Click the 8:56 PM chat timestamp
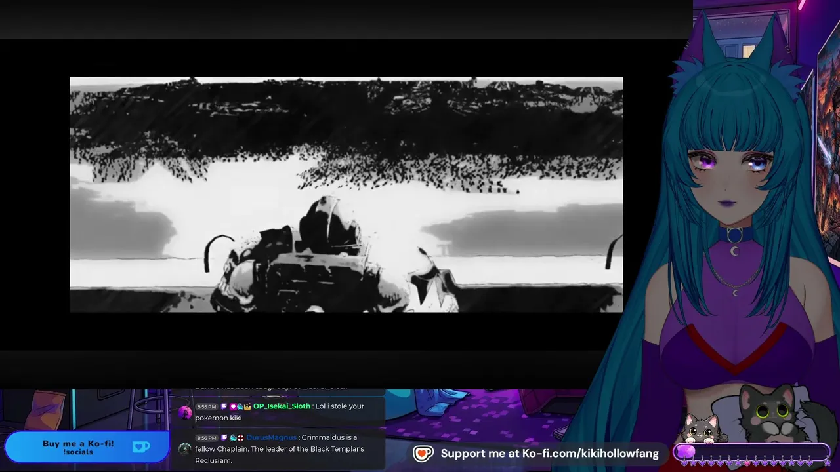Screen dimensions: 840x472 tap(207, 438)
